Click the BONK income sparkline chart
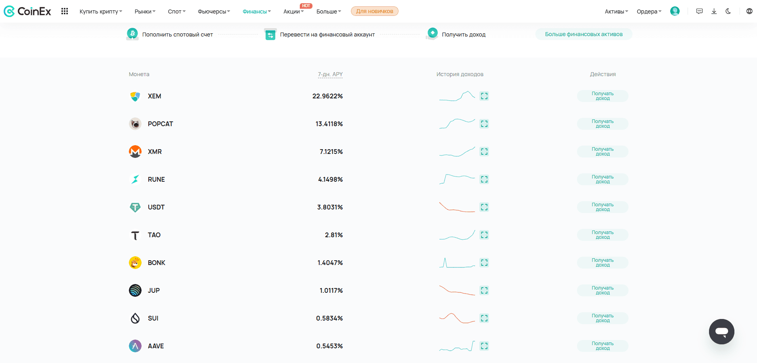The width and height of the screenshot is (757, 363). pos(457,263)
